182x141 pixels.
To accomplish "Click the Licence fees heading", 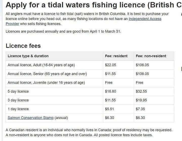I will click(23, 46).
